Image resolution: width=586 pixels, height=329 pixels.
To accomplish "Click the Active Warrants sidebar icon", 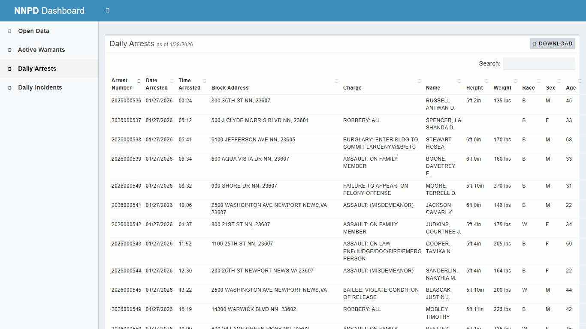I will (x=9, y=50).
